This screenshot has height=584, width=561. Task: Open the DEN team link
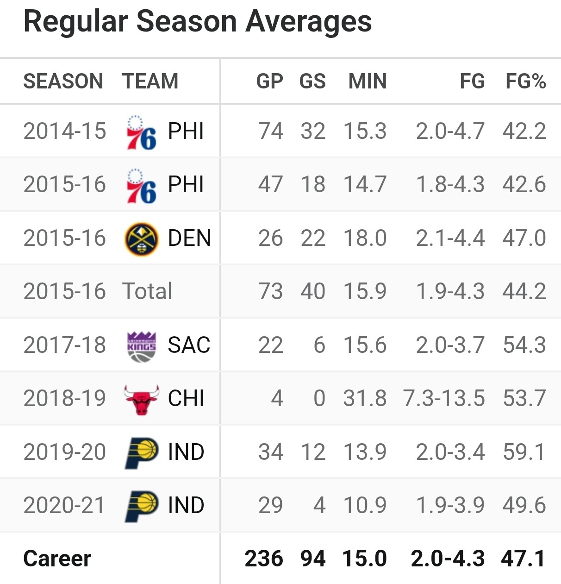pyautogui.click(x=189, y=238)
